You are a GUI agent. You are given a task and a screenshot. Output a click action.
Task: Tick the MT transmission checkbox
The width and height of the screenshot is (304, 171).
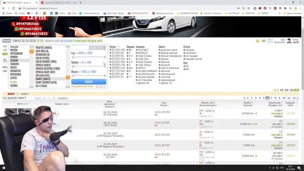184,69
